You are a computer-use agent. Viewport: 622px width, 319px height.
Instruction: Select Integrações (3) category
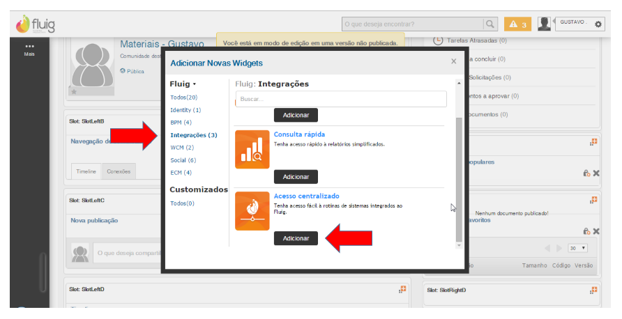tap(194, 135)
